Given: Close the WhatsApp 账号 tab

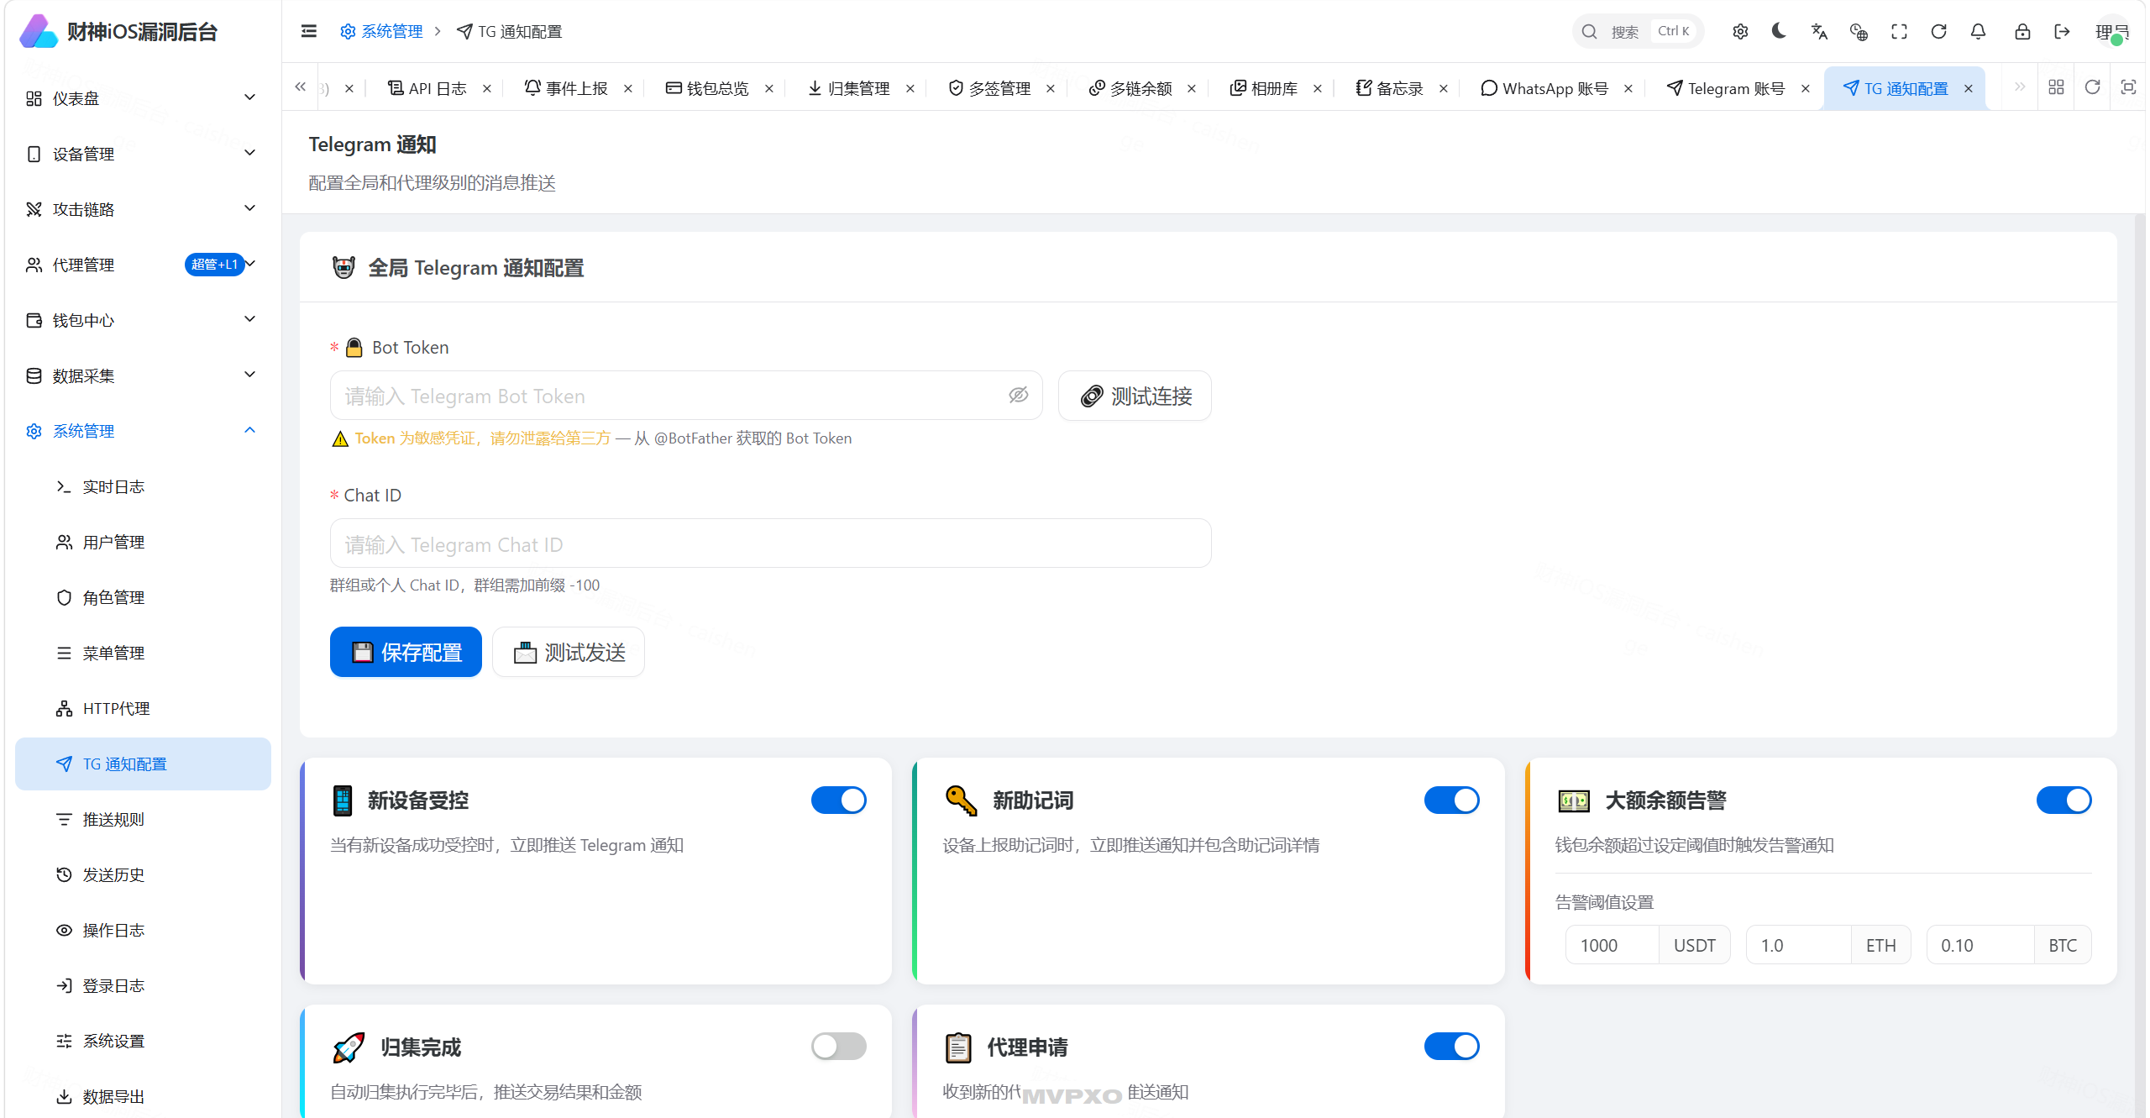Looking at the screenshot, I should pos(1628,88).
